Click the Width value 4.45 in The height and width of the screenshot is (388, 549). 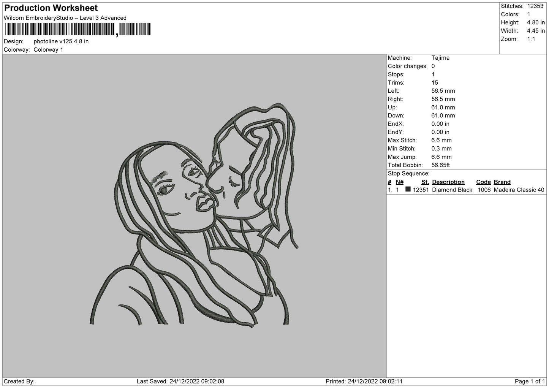click(x=536, y=31)
